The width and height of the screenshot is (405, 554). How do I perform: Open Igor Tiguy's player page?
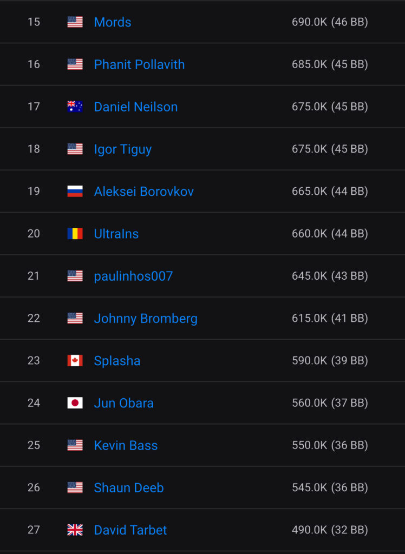click(122, 149)
